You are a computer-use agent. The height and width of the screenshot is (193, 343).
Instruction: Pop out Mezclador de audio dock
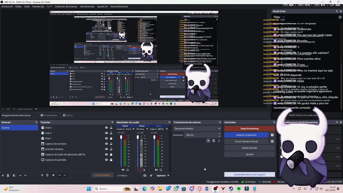point(169,122)
